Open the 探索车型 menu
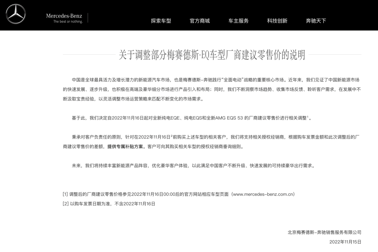The image size is (378, 252). (x=161, y=21)
